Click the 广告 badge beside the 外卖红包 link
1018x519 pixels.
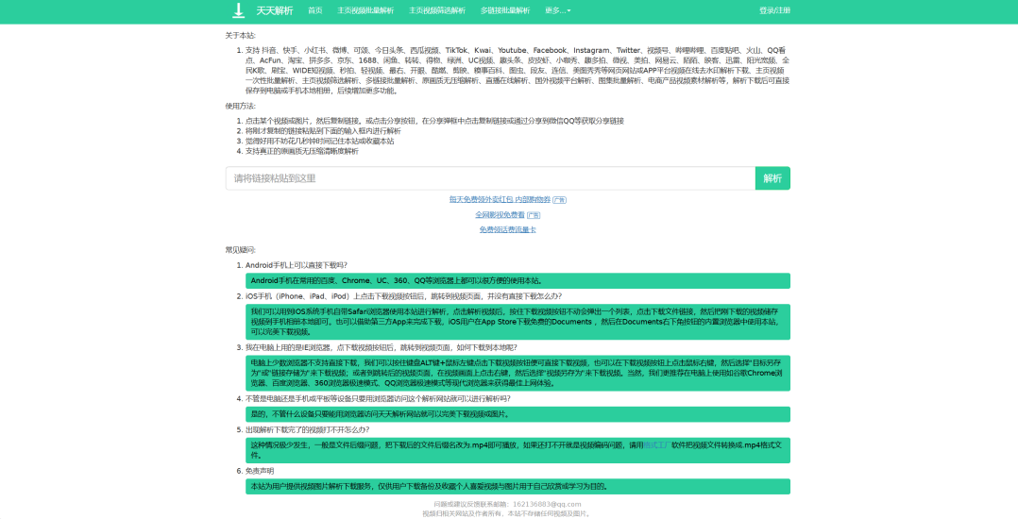click(559, 200)
